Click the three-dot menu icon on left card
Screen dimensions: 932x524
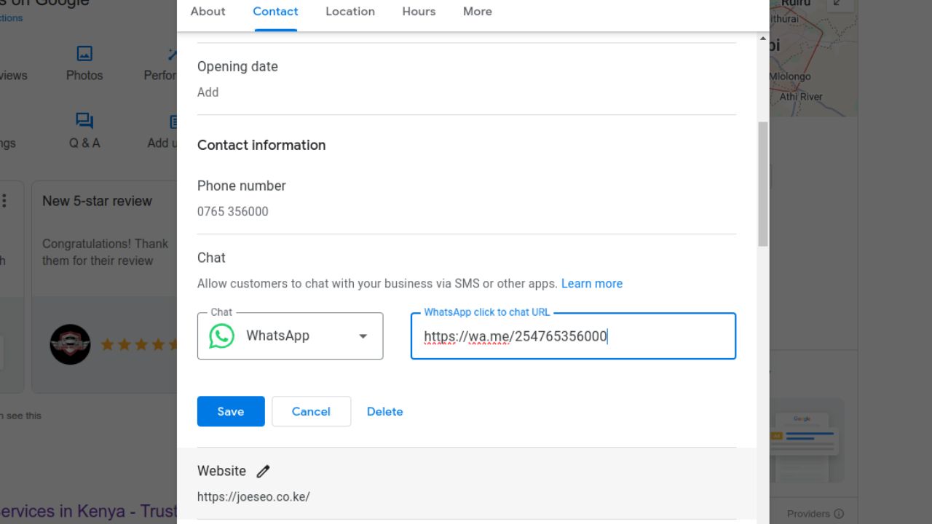(4, 201)
